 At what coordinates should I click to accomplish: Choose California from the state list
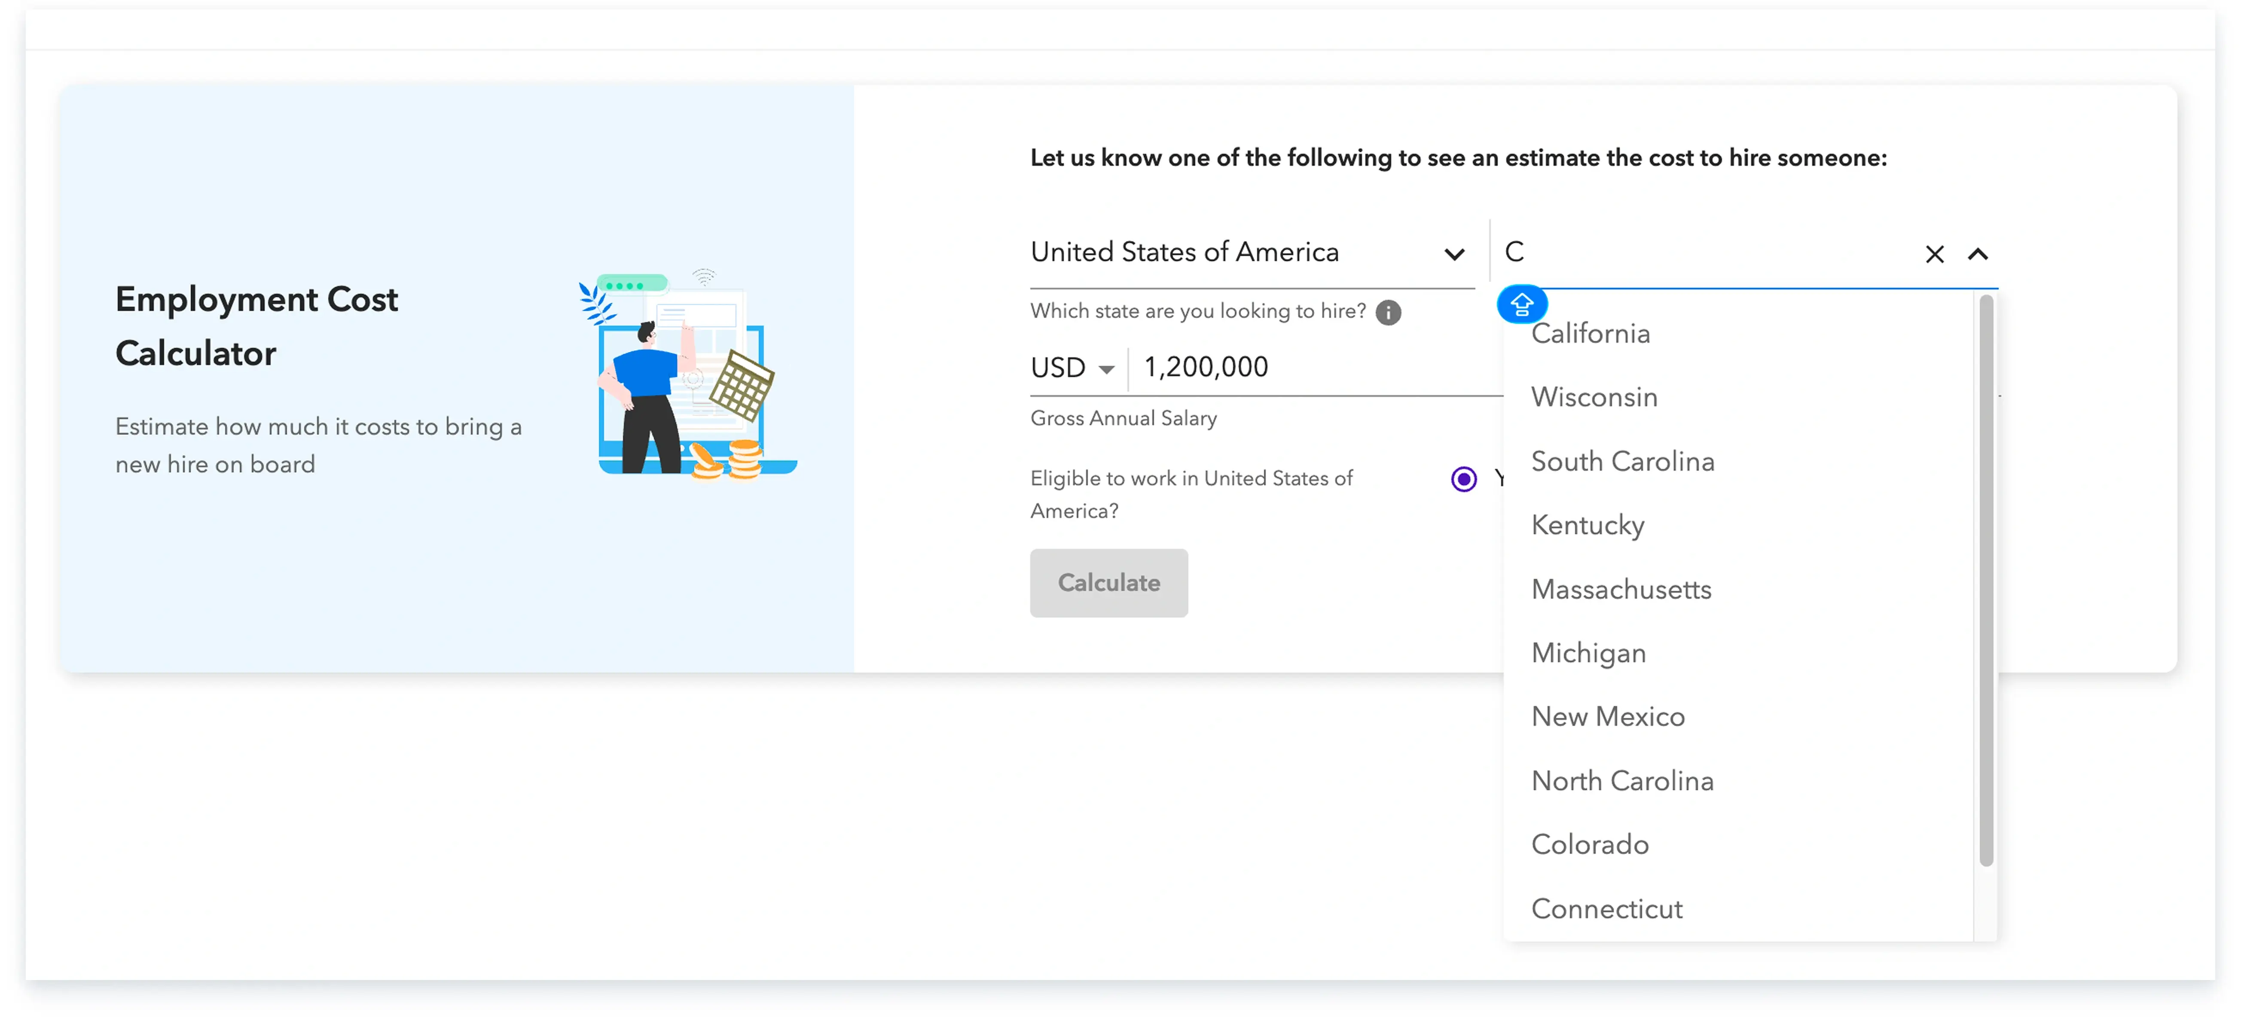[x=1590, y=334]
